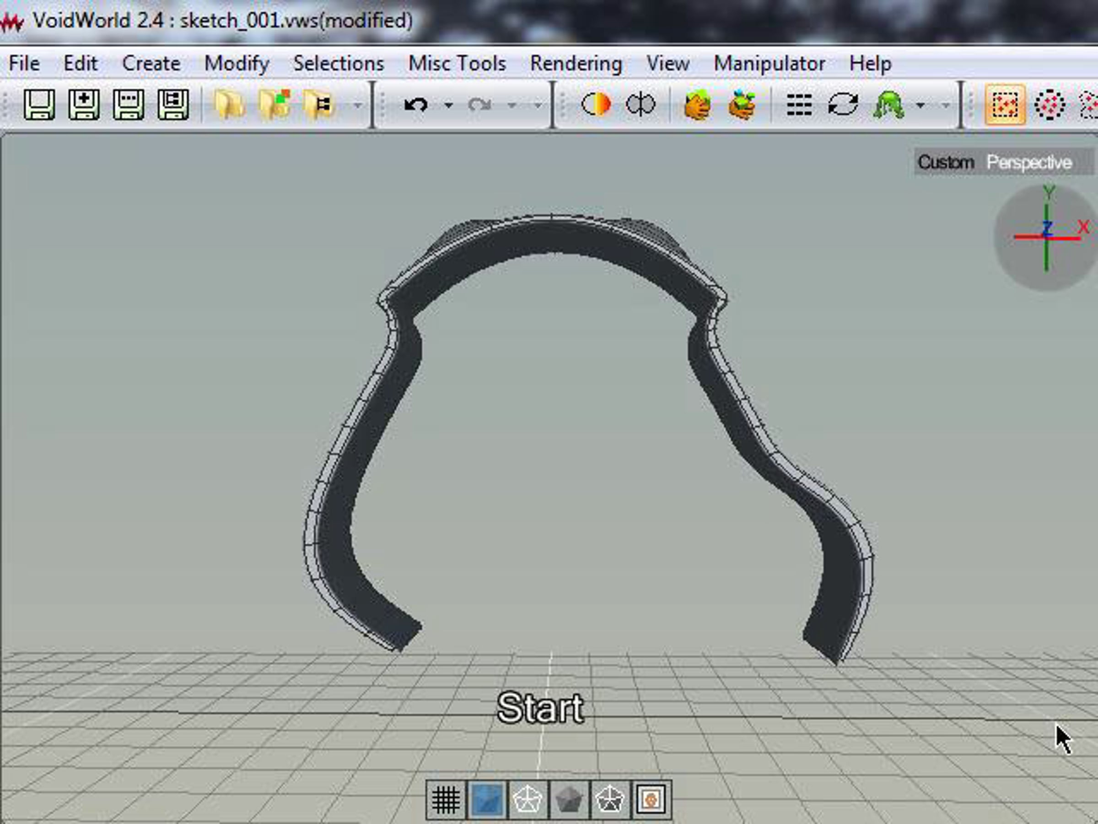Click the half-shaded circle shading icon
This screenshot has height=824, width=1098.
pyautogui.click(x=595, y=104)
